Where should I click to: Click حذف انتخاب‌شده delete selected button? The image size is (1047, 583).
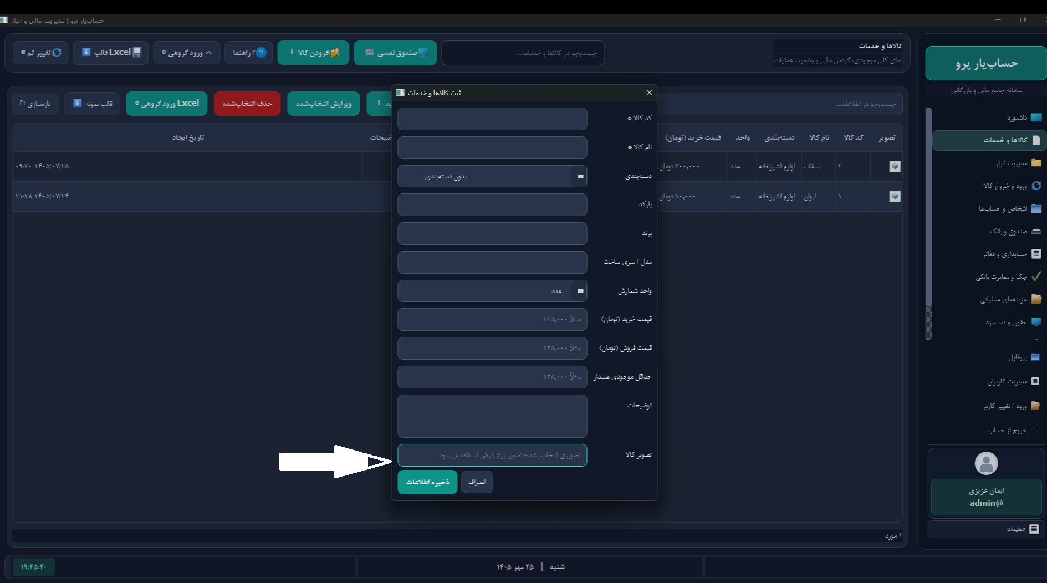[247, 104]
